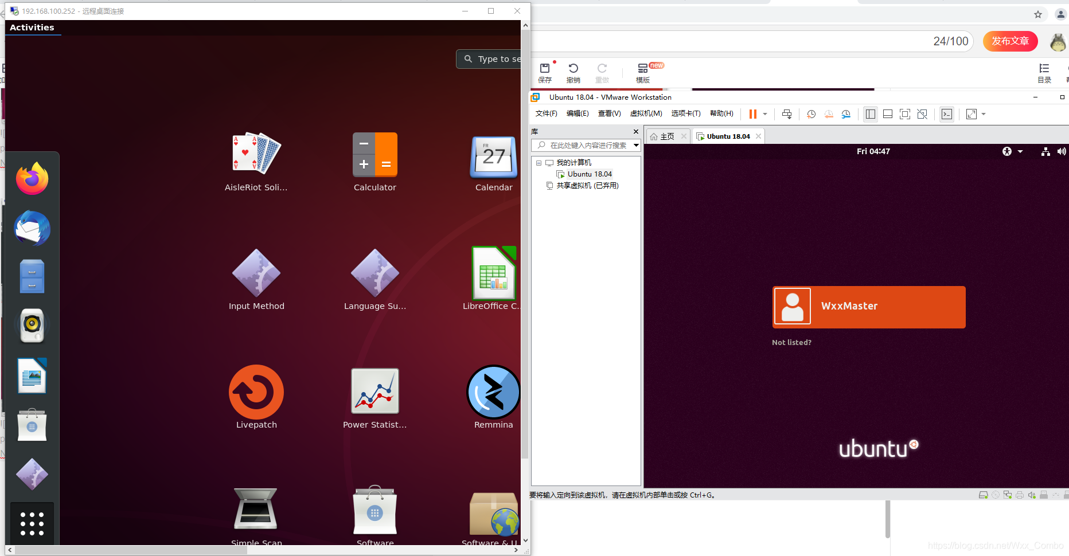Open the Calculator app
1069x556 pixels.
(x=375, y=162)
